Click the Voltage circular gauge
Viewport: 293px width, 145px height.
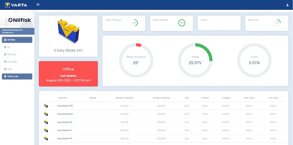click(x=195, y=60)
